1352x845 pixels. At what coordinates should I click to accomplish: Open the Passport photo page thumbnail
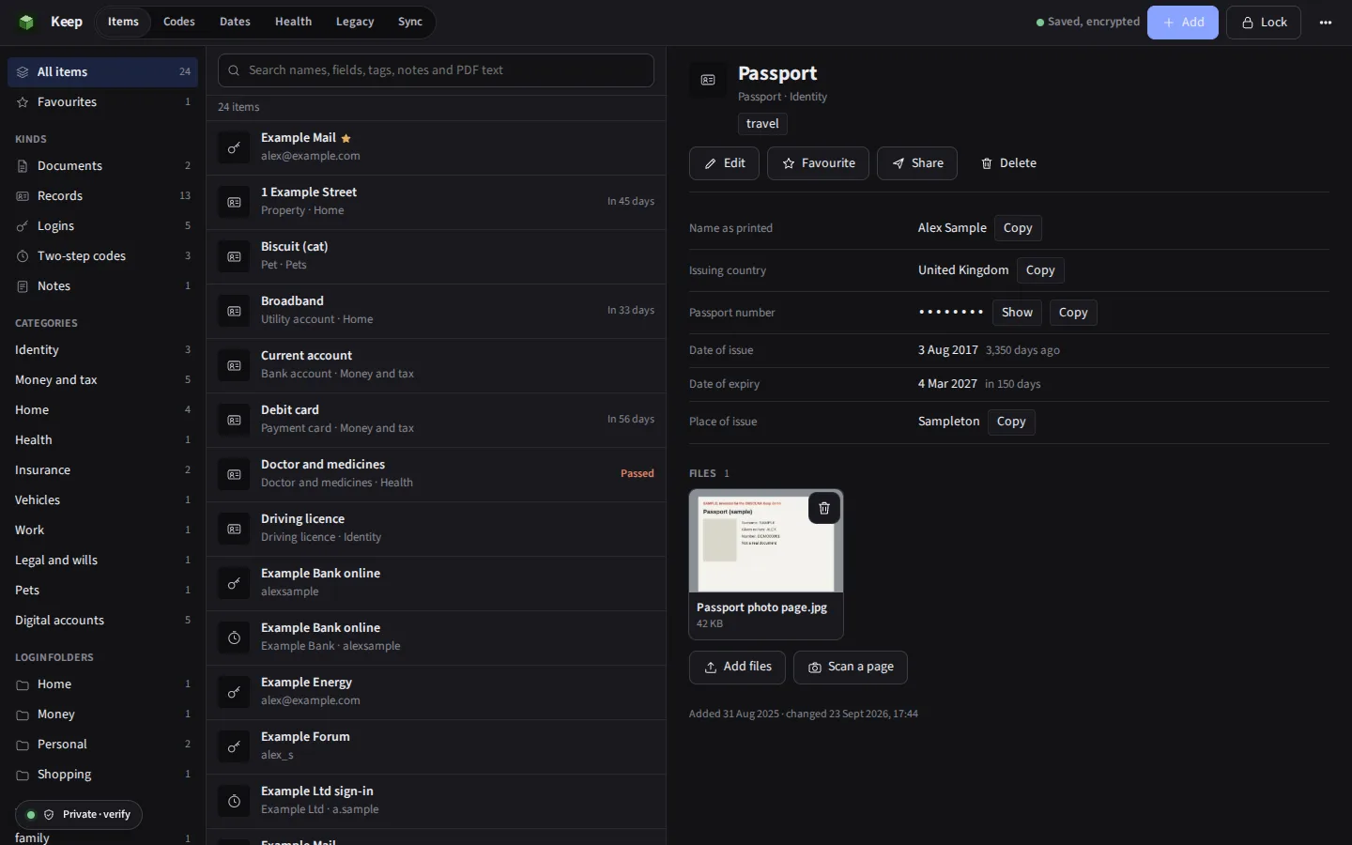click(766, 541)
